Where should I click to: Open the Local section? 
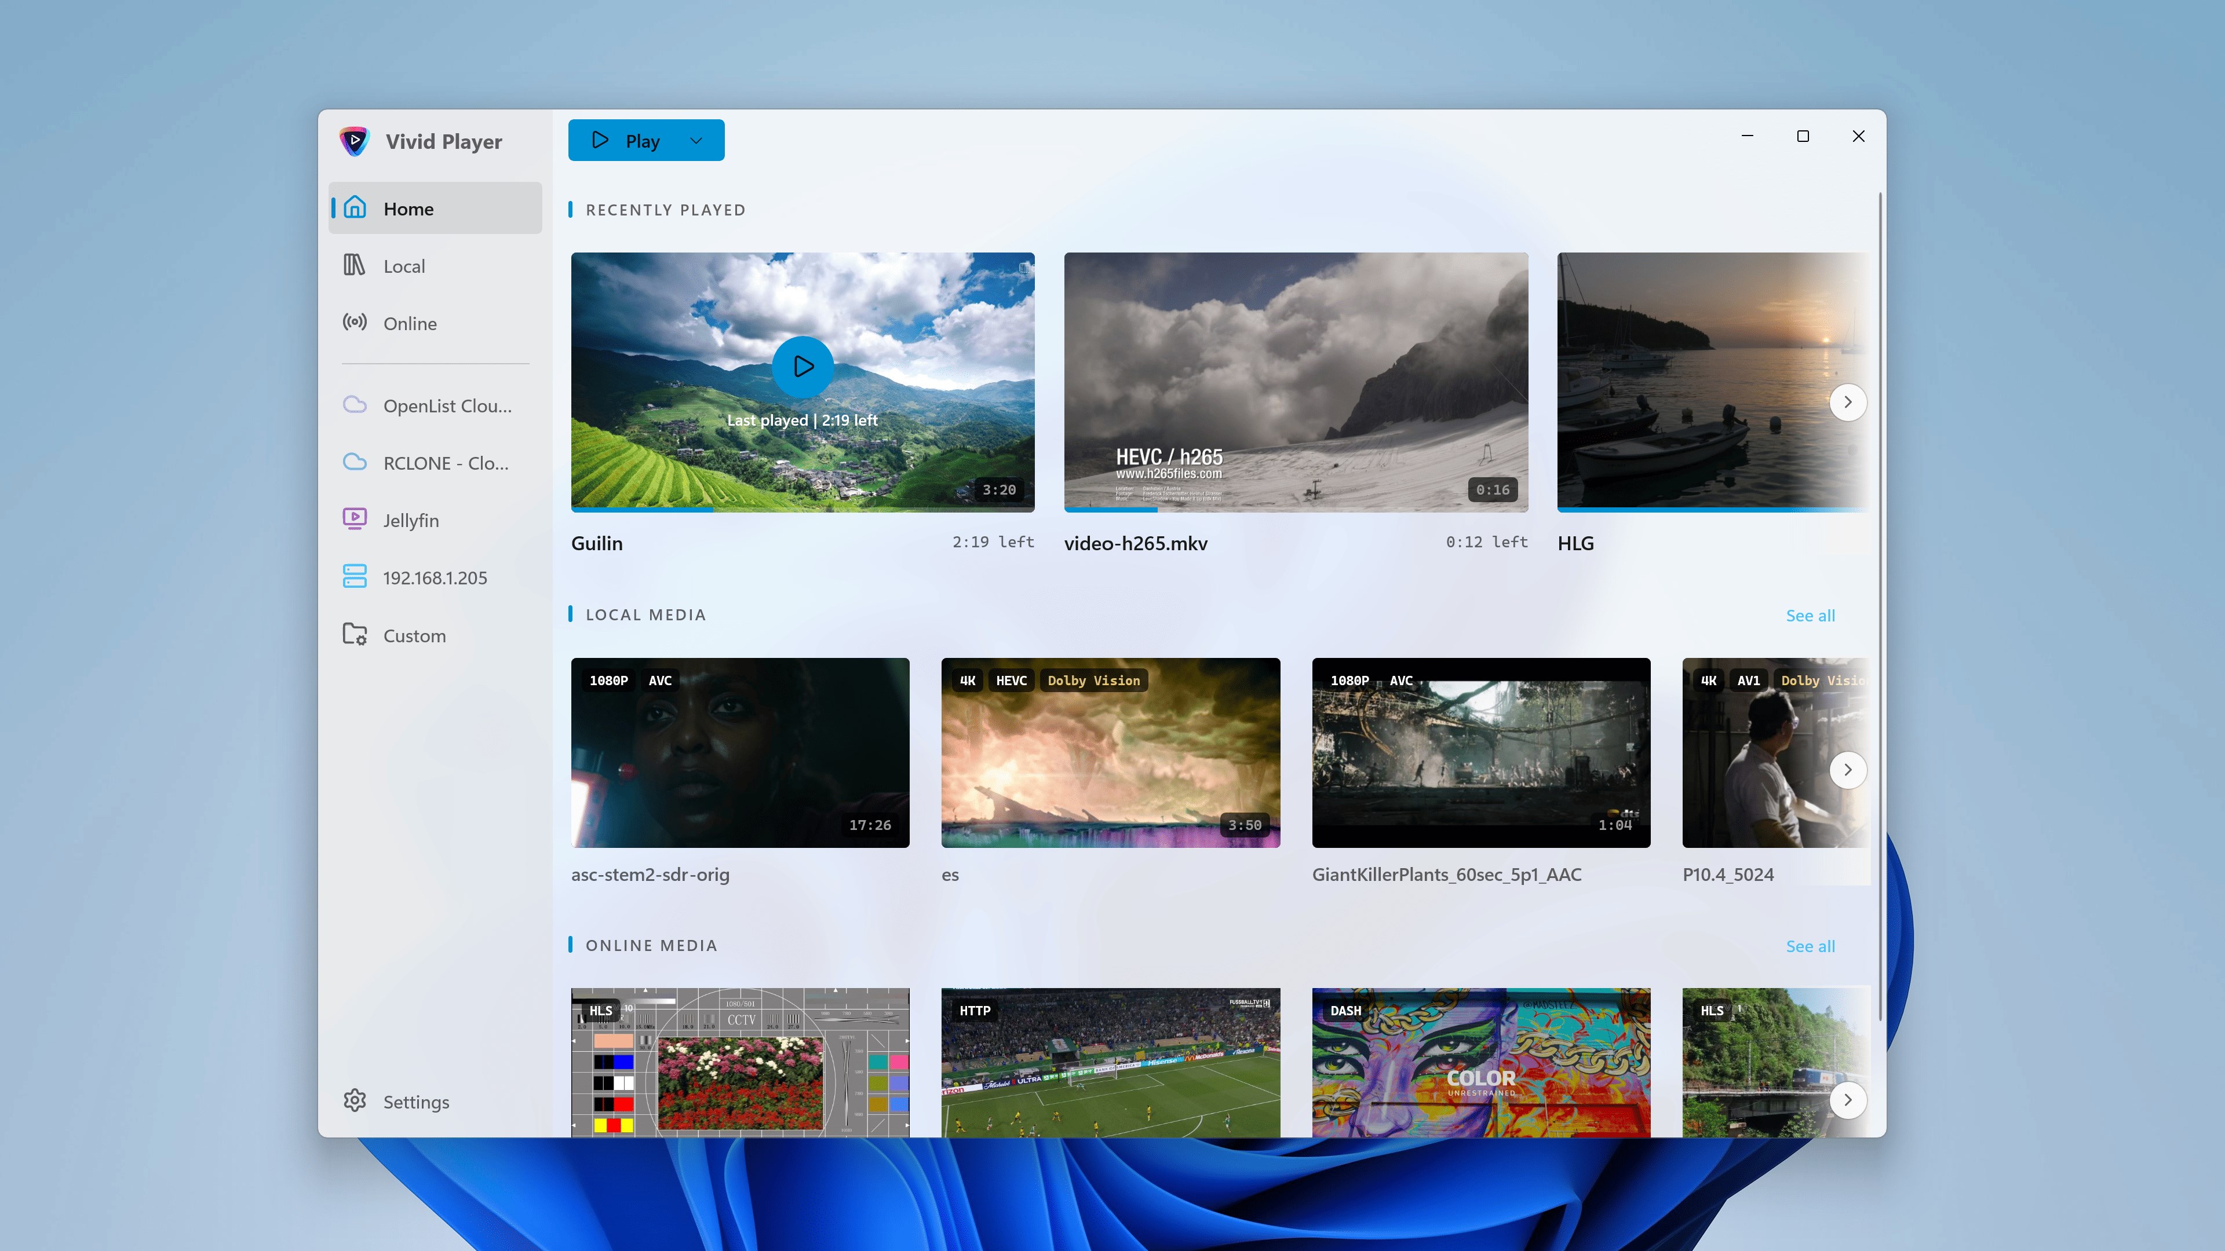pos(435,266)
